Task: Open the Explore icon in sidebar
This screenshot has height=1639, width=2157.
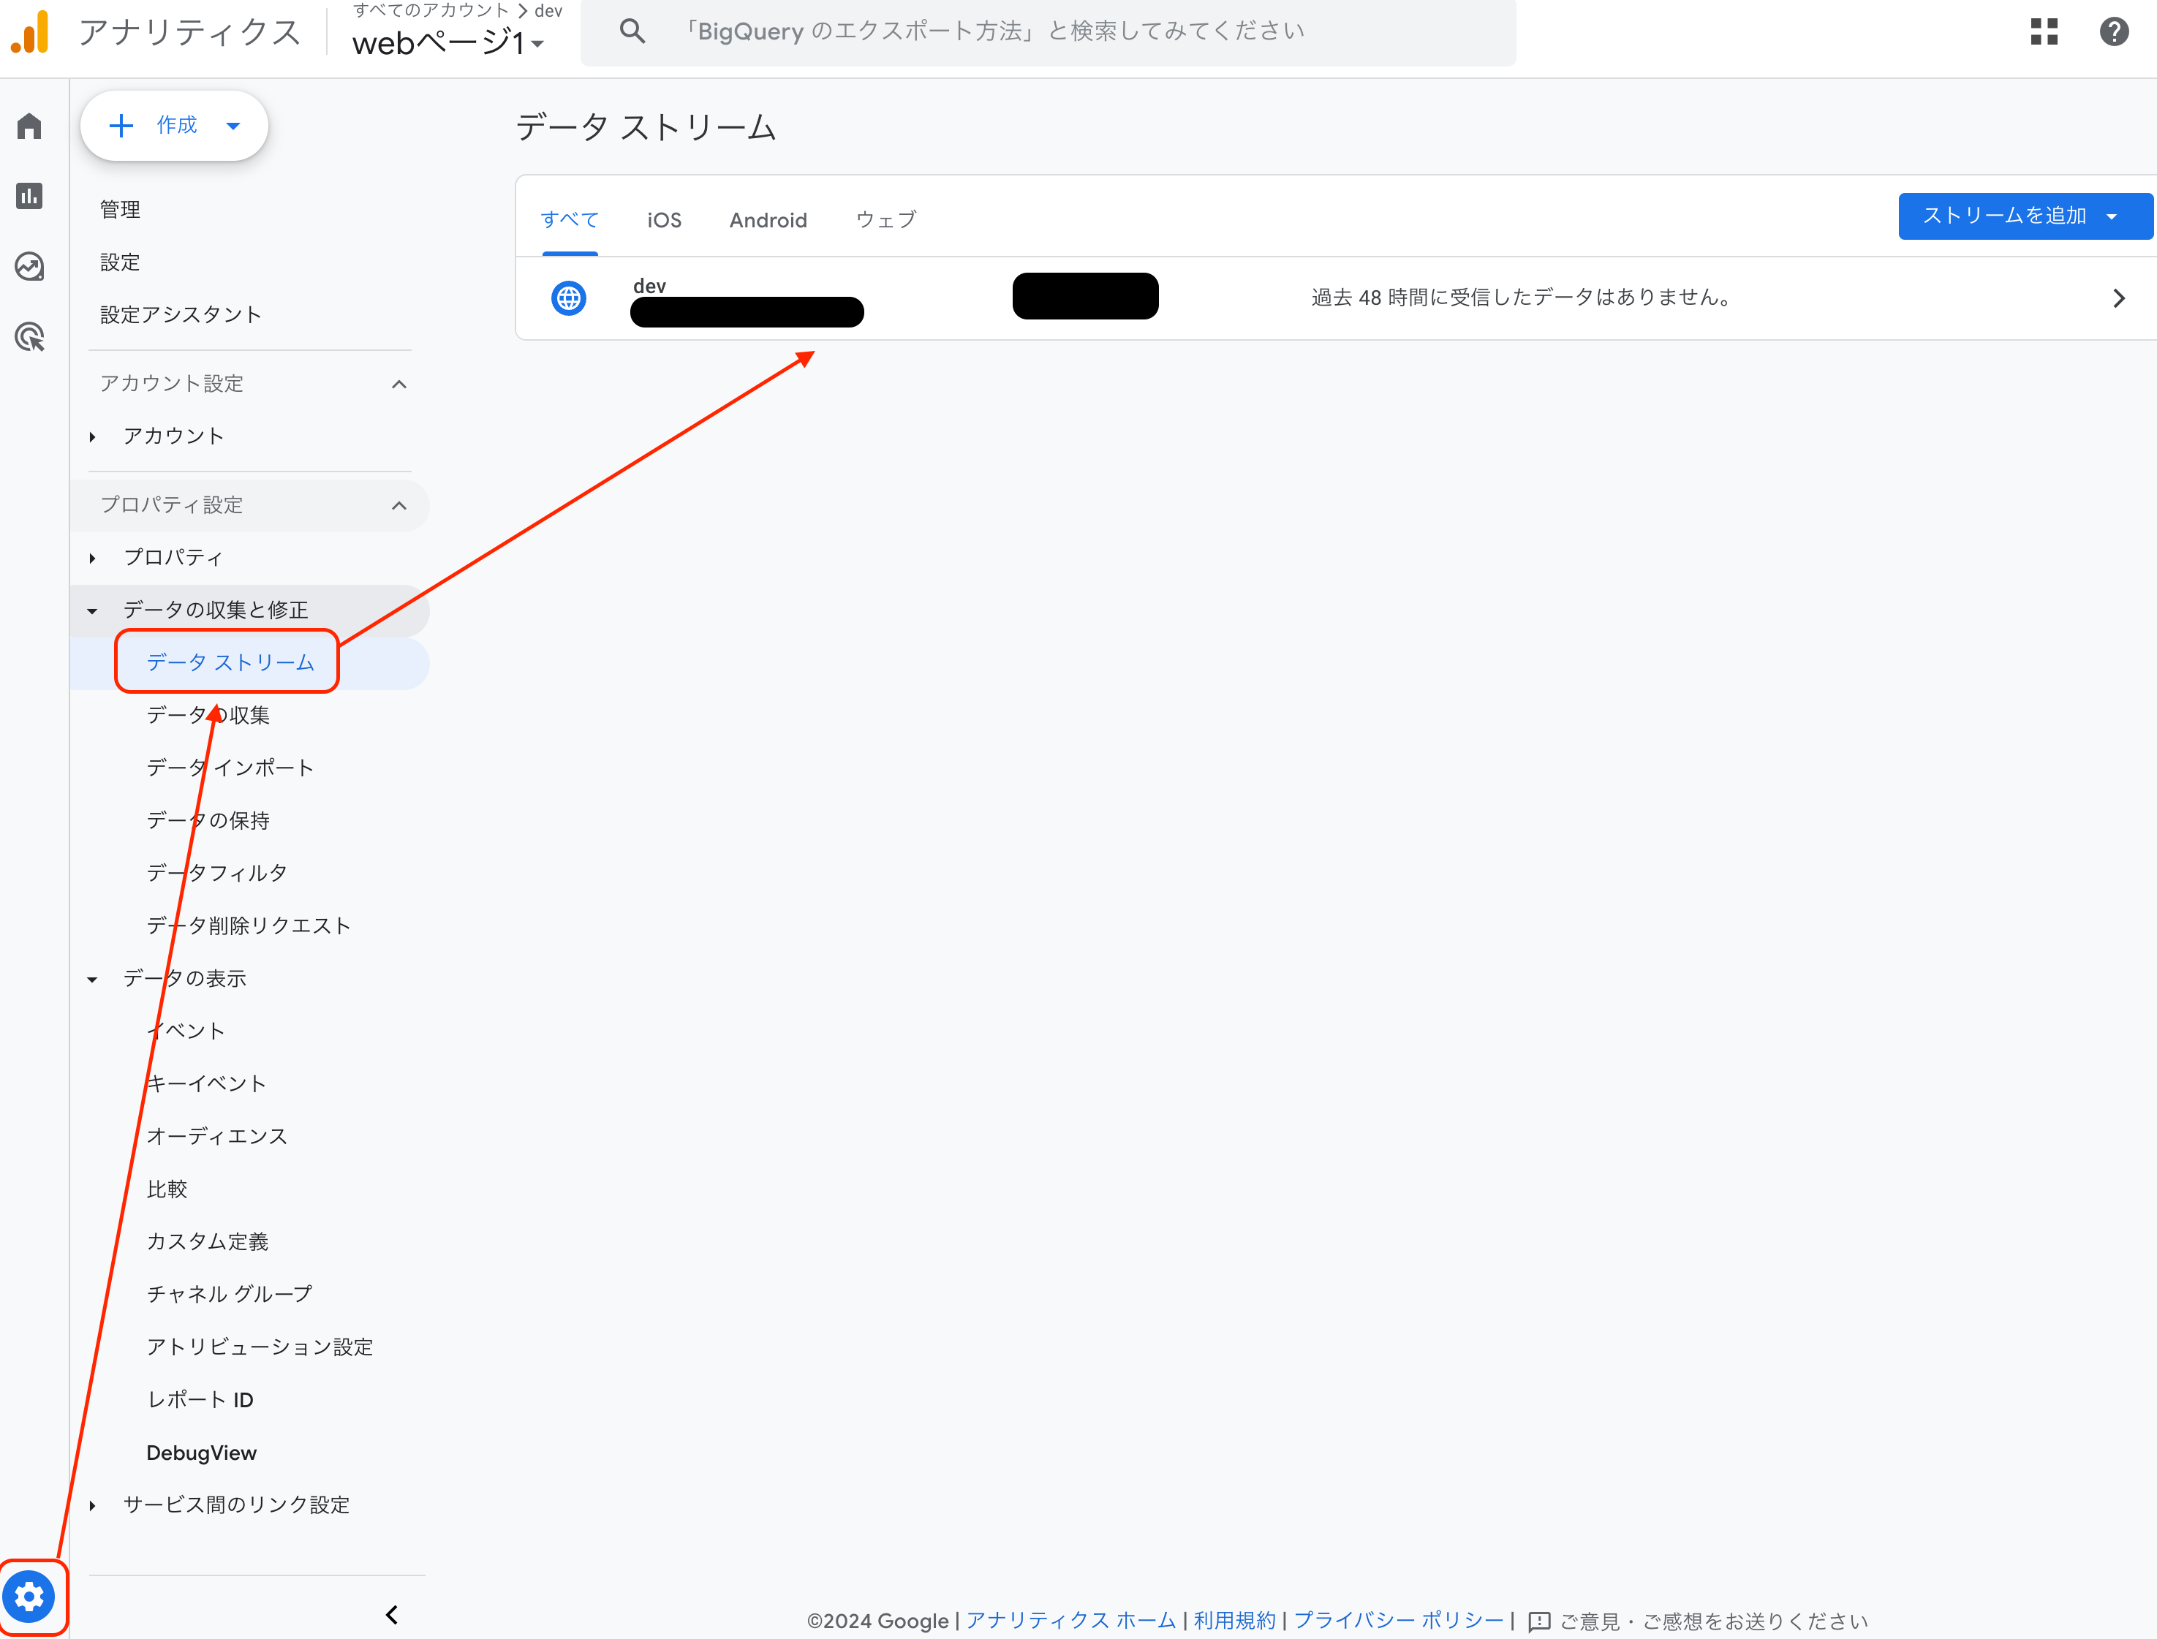Action: point(29,266)
